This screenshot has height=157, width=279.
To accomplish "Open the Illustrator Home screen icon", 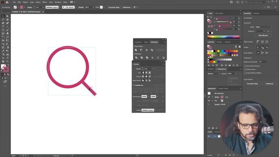I will (x=7, y=2).
